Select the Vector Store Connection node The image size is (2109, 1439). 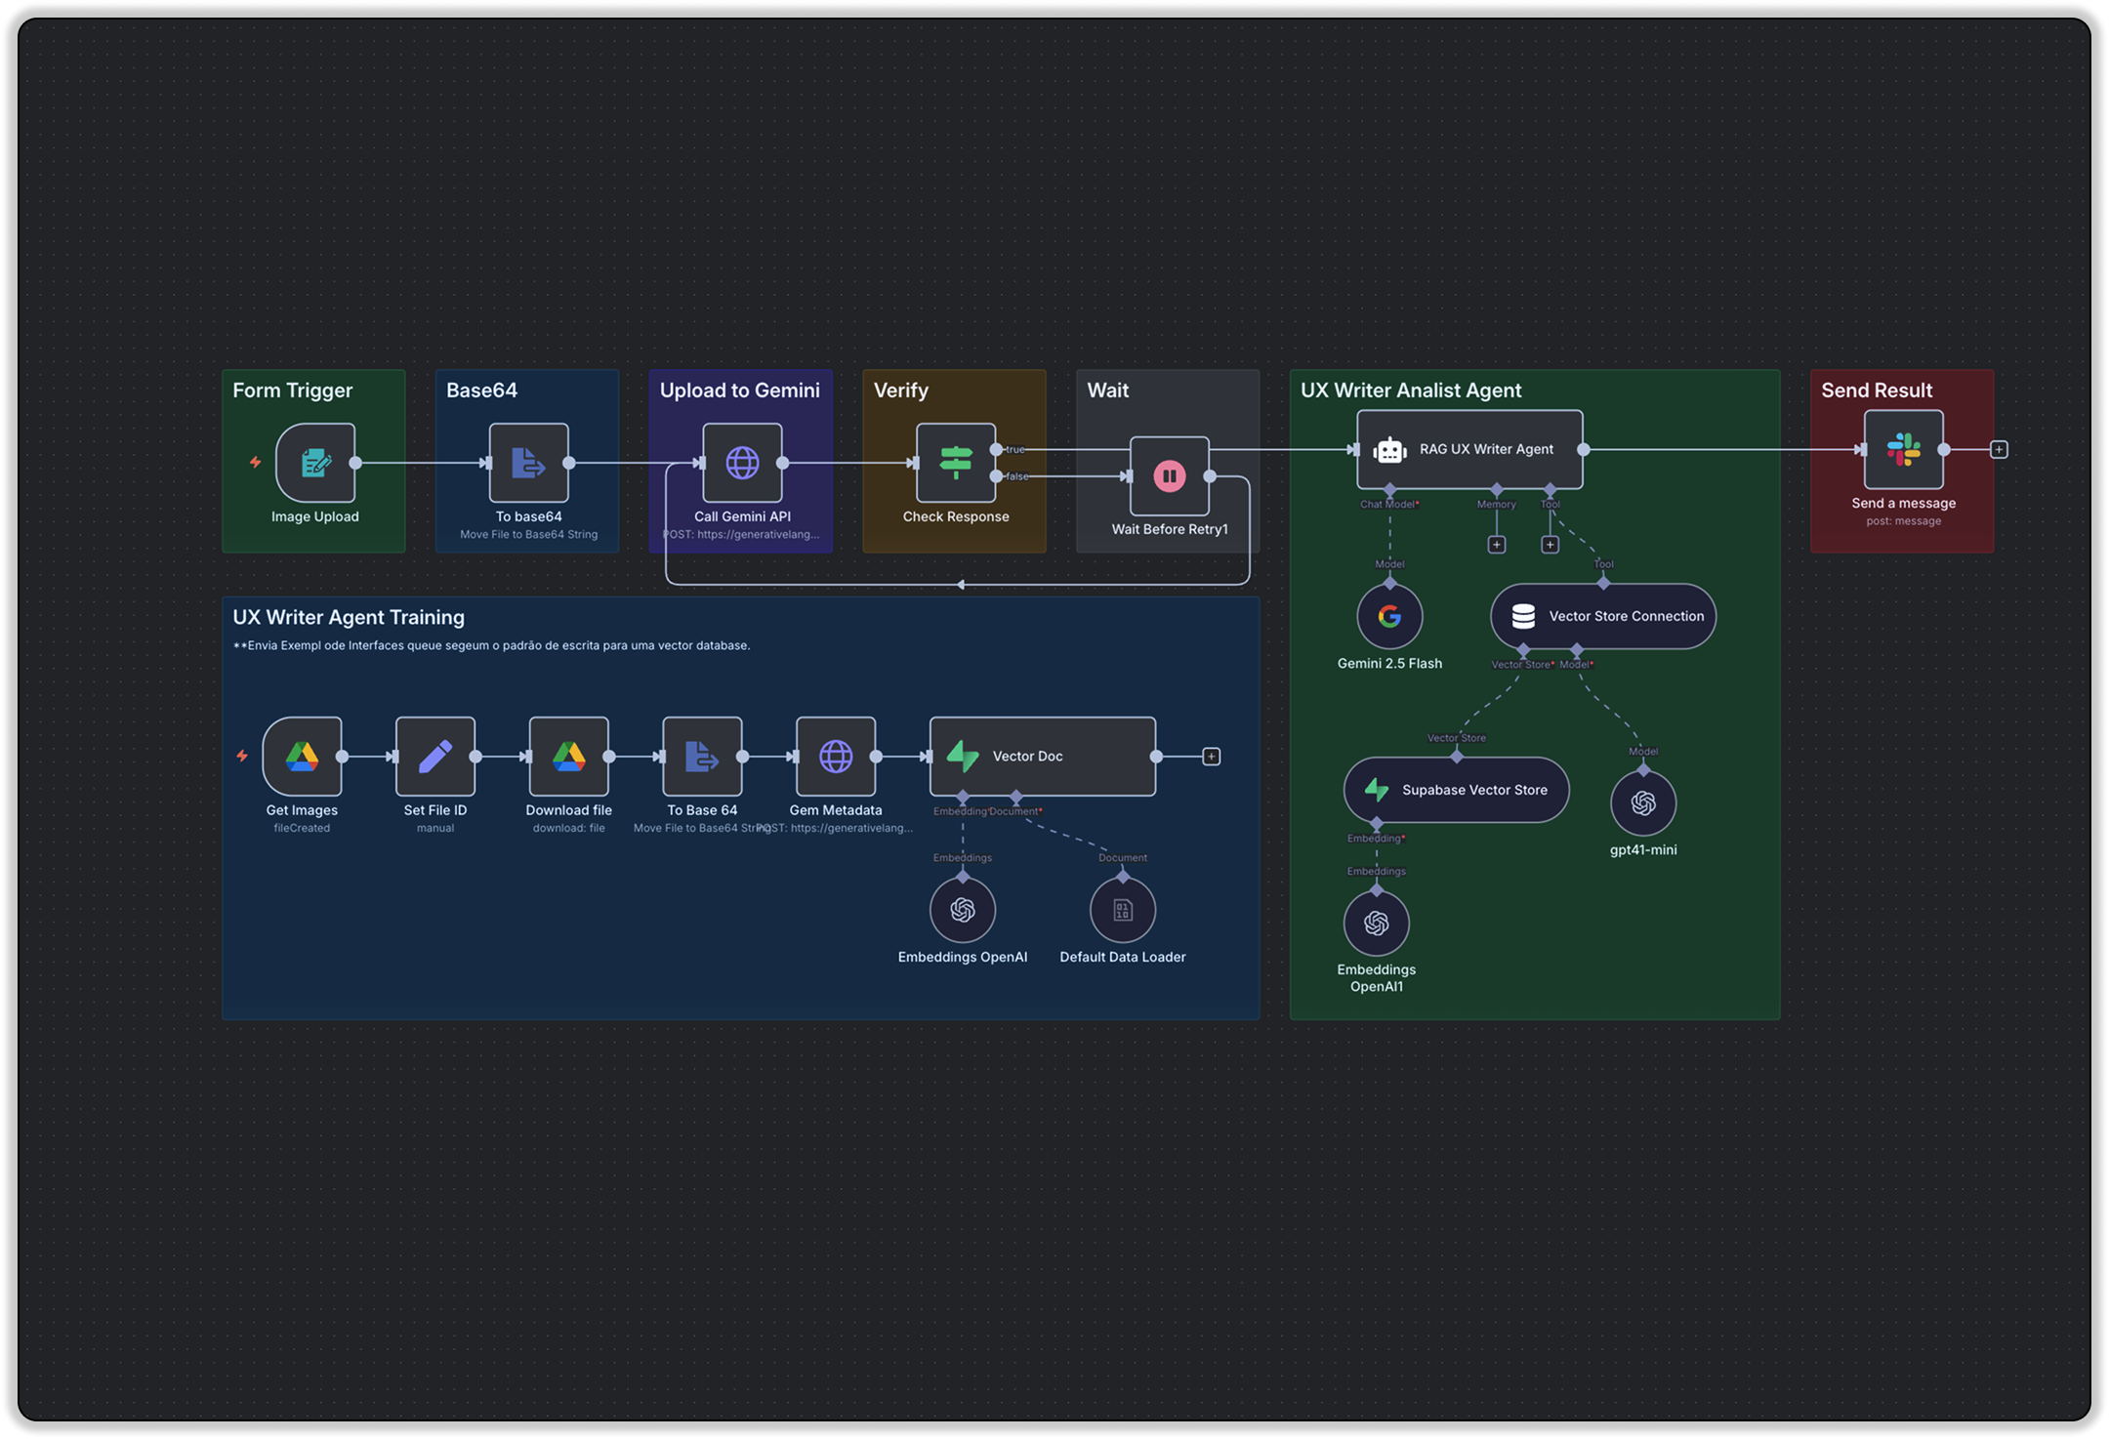(1603, 616)
